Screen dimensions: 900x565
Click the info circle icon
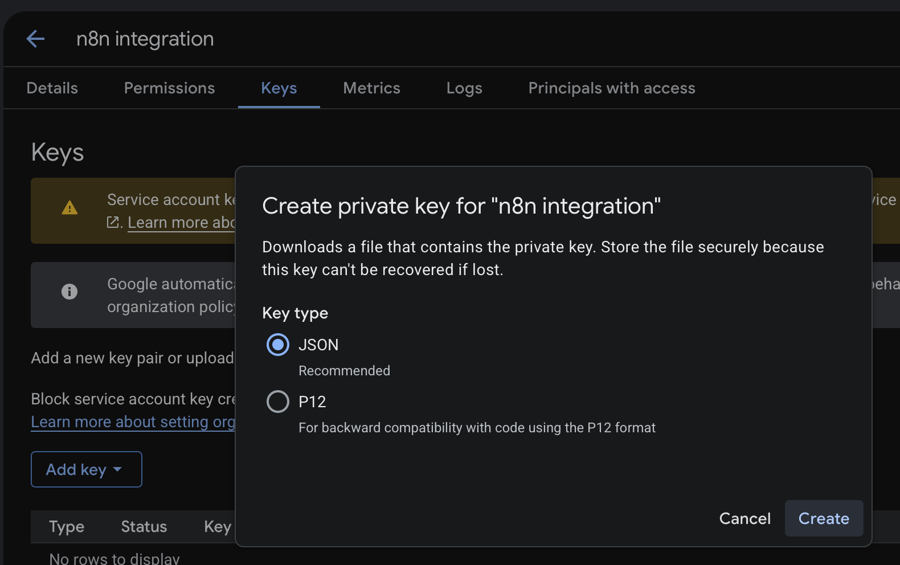click(x=69, y=292)
